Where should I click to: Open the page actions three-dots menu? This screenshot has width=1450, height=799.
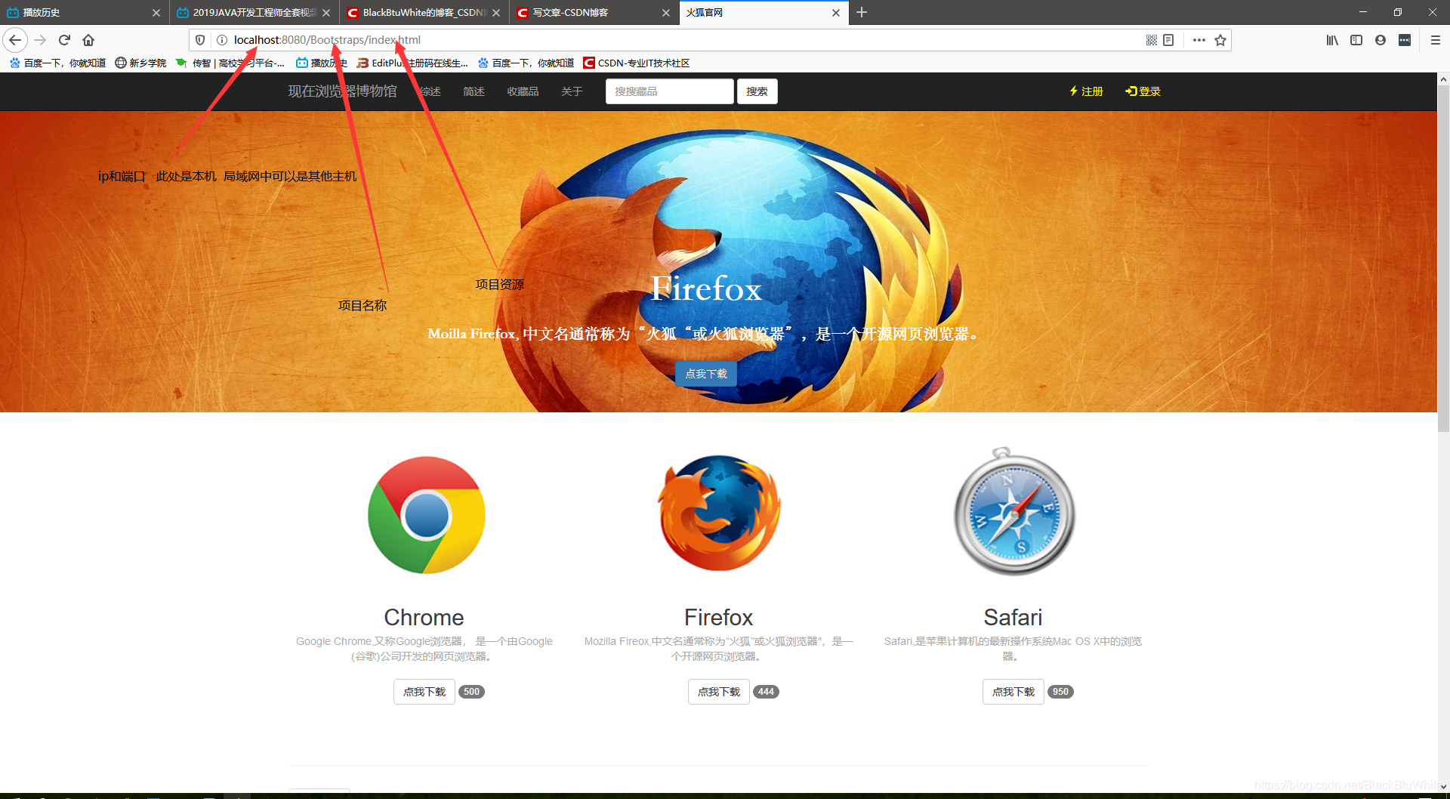tap(1199, 40)
